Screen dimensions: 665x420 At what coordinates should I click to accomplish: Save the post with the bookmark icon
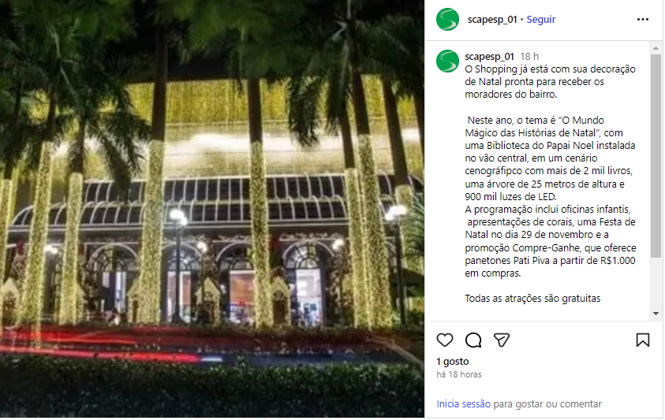click(x=643, y=340)
